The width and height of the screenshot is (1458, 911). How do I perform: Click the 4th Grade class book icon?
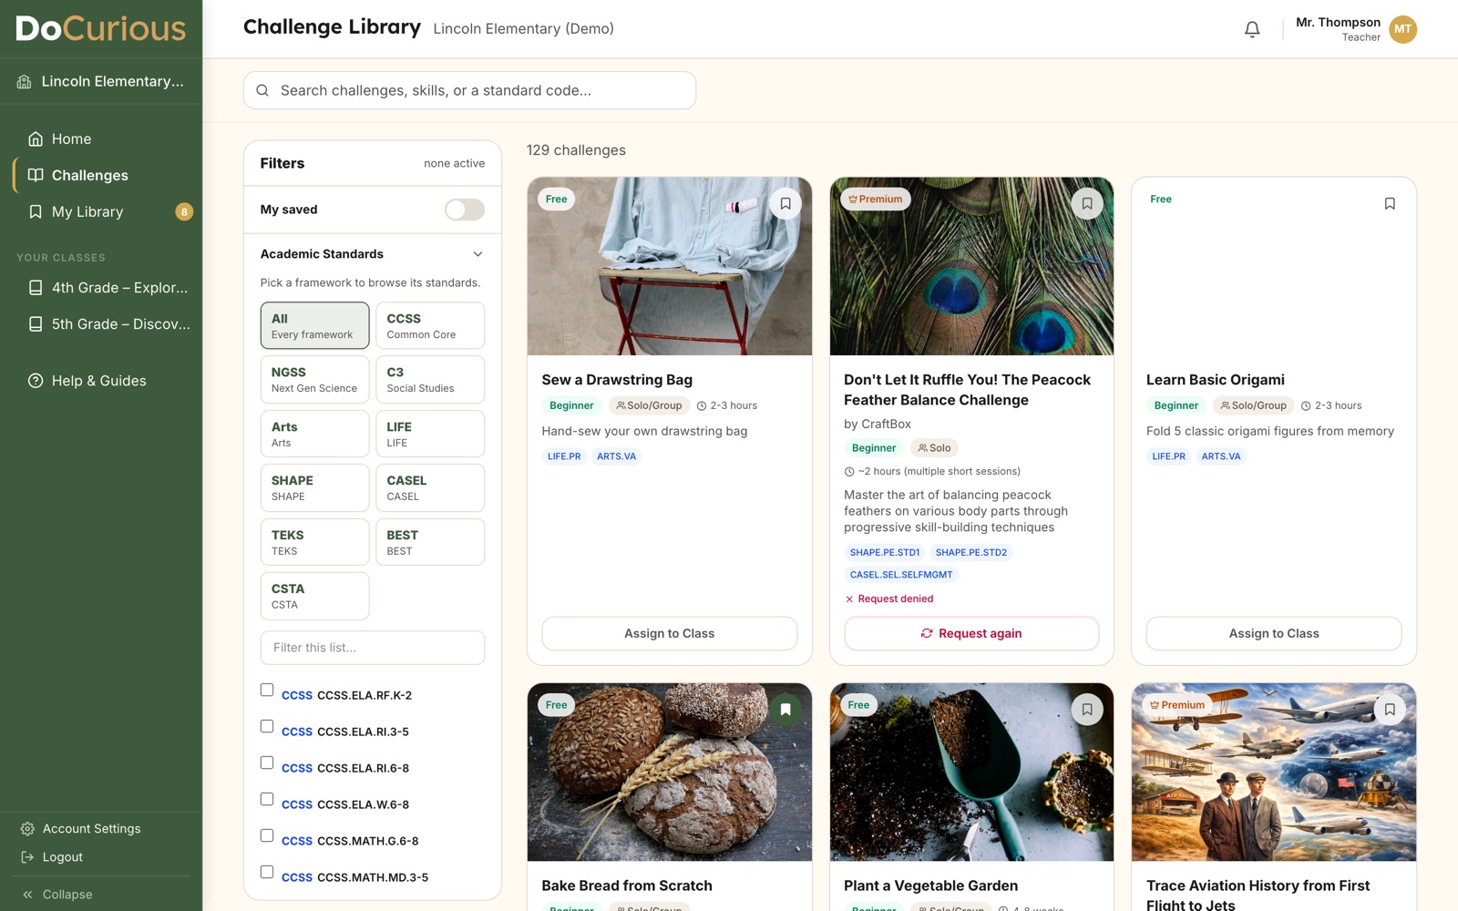(x=36, y=288)
